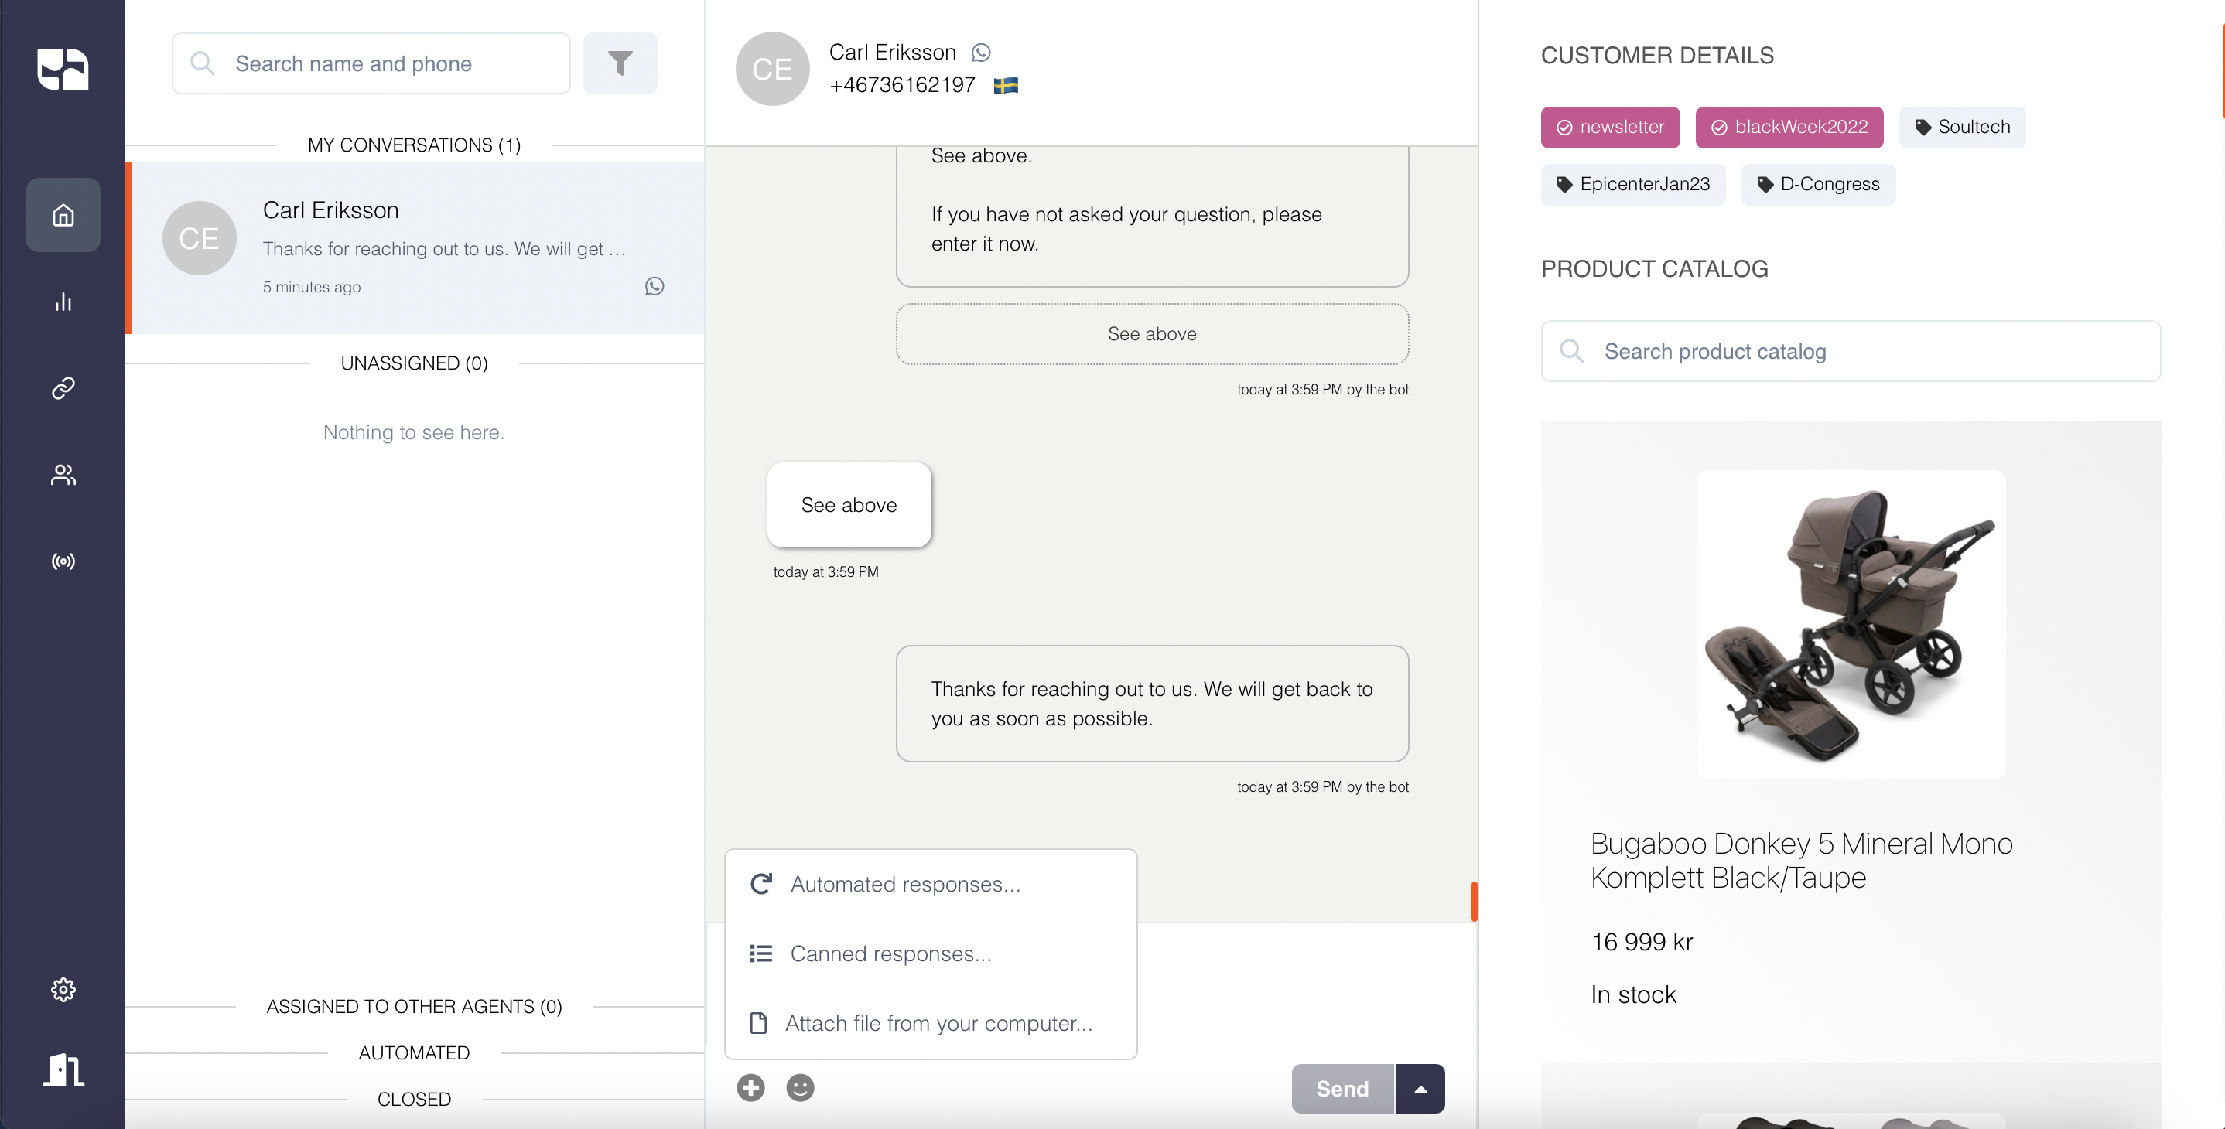Toggle the blackWeek2022 tag
The height and width of the screenshot is (1129, 2225).
tap(1789, 127)
